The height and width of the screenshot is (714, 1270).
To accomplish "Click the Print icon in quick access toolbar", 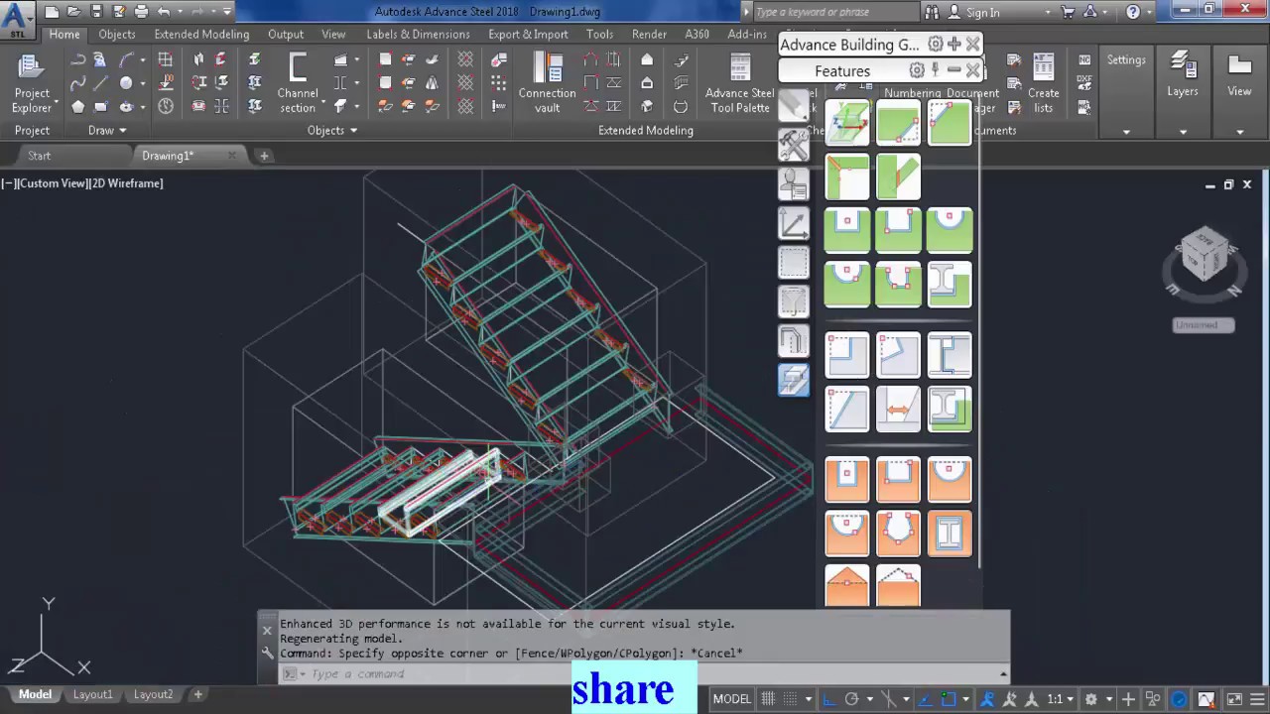I will 141,12.
